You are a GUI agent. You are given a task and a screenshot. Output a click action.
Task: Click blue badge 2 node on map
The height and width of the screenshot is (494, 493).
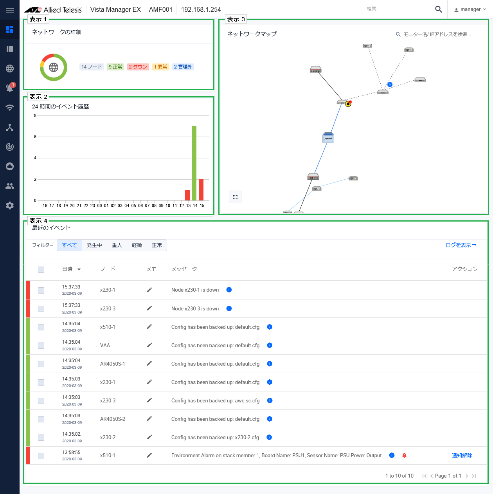tap(390, 85)
